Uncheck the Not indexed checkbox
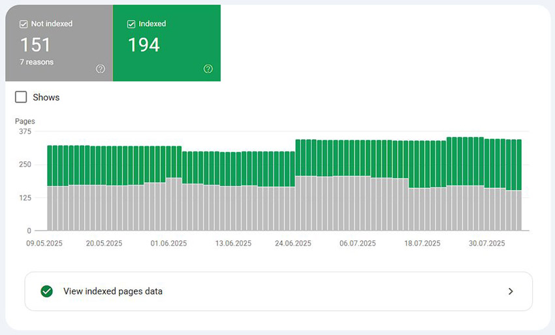 pos(24,24)
